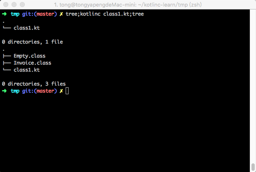Click the zoom window traffic light button
The image size is (256, 172).
point(22,5)
